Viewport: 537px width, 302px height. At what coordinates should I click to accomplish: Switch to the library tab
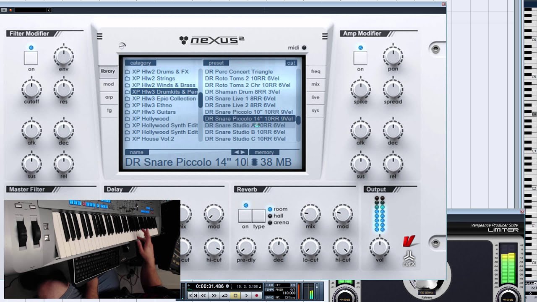point(108,71)
